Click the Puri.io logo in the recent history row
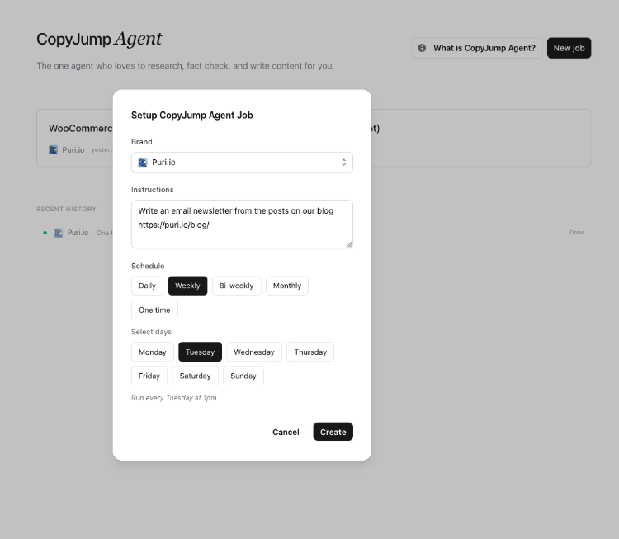 58,233
